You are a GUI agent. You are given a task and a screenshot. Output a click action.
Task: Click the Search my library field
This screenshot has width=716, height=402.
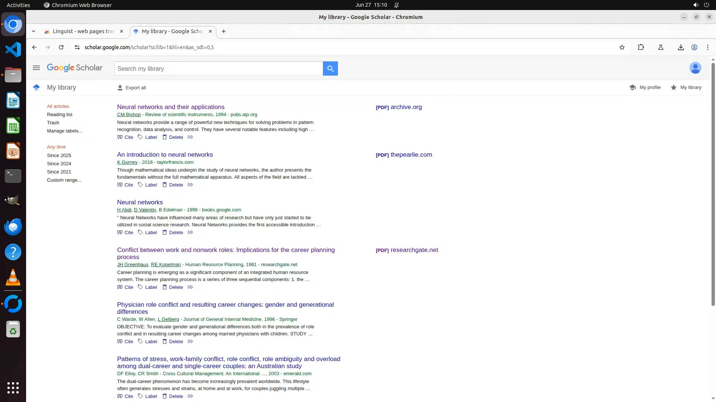pyautogui.click(x=218, y=68)
